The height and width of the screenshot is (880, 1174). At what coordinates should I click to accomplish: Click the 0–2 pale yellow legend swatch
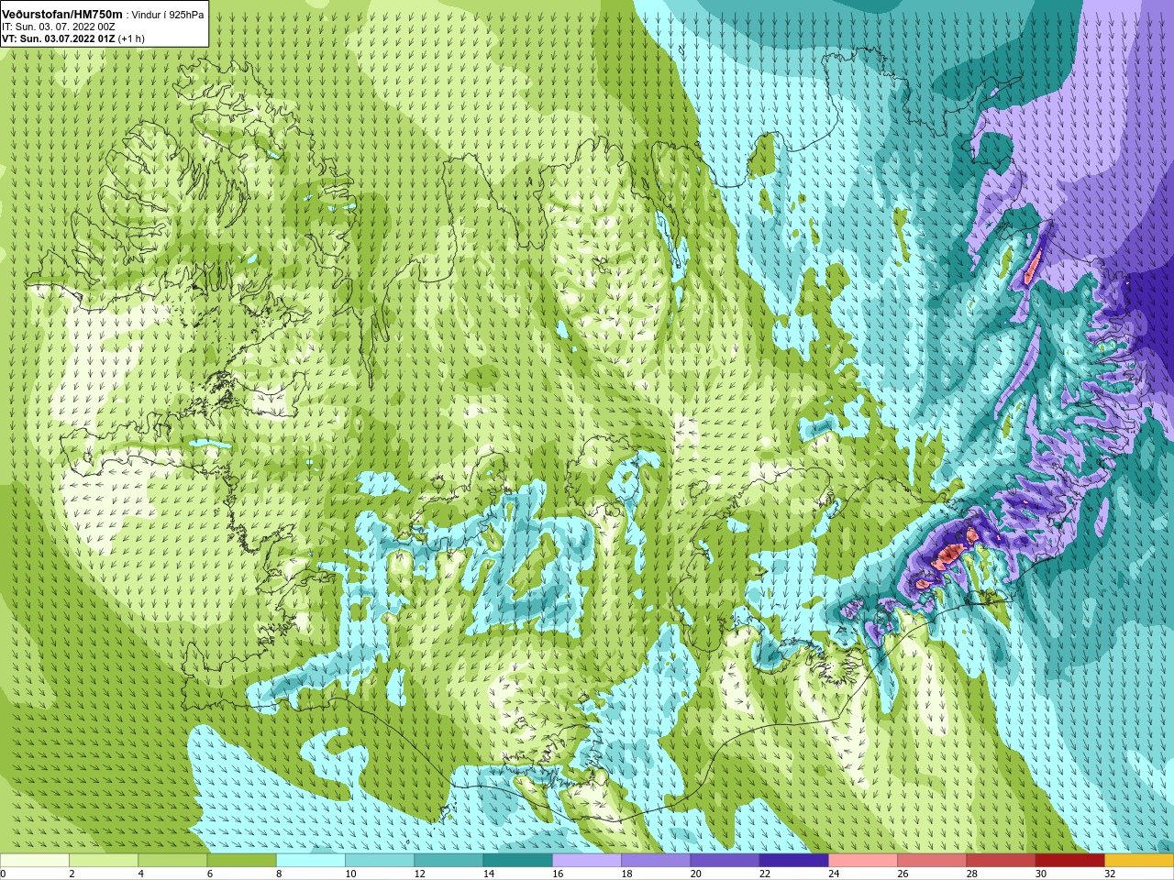tap(35, 860)
